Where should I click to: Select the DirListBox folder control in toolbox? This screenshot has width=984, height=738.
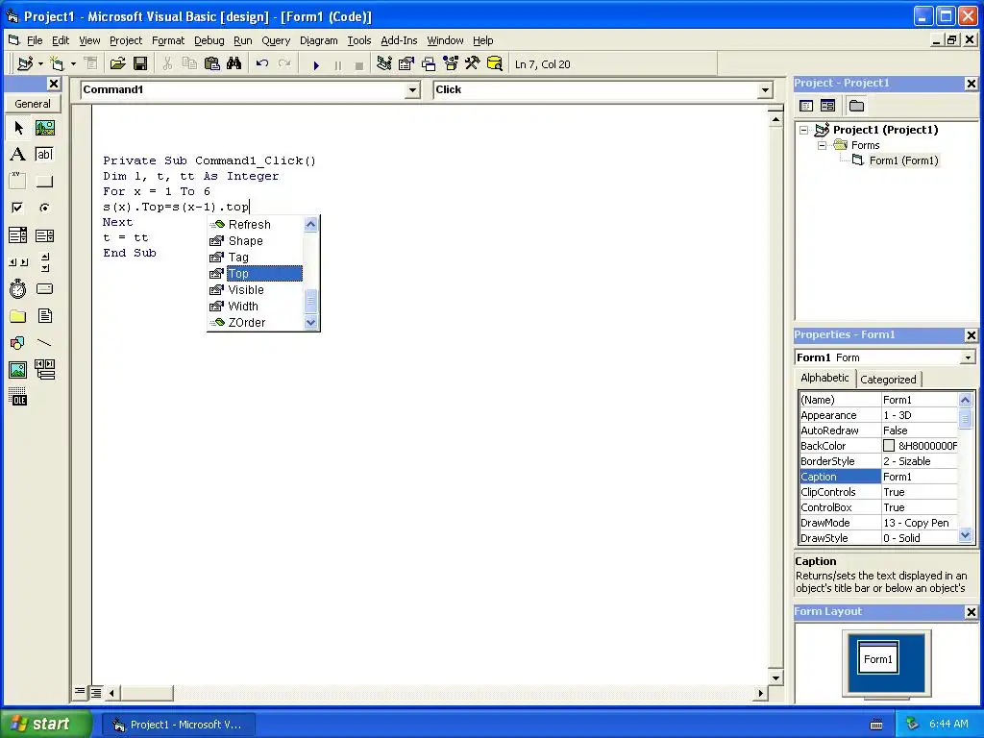point(18,315)
